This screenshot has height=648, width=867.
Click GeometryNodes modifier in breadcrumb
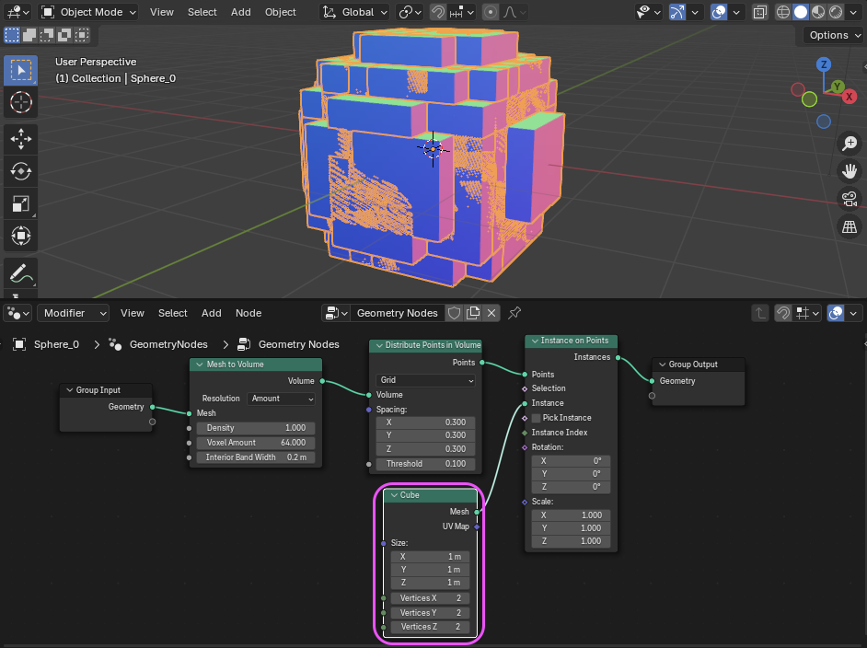point(168,344)
